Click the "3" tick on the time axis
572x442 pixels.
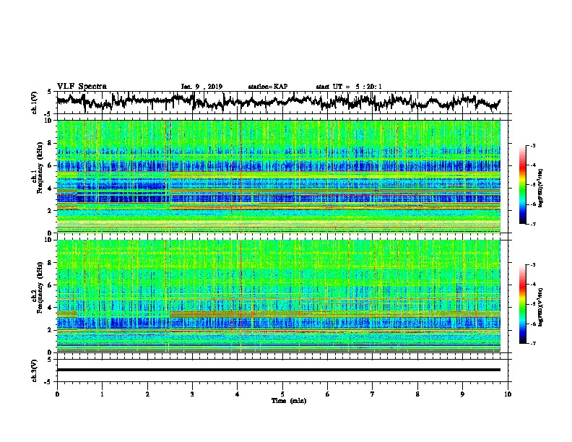click(x=192, y=394)
